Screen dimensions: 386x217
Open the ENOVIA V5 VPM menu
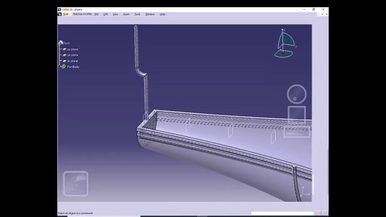(x=82, y=14)
